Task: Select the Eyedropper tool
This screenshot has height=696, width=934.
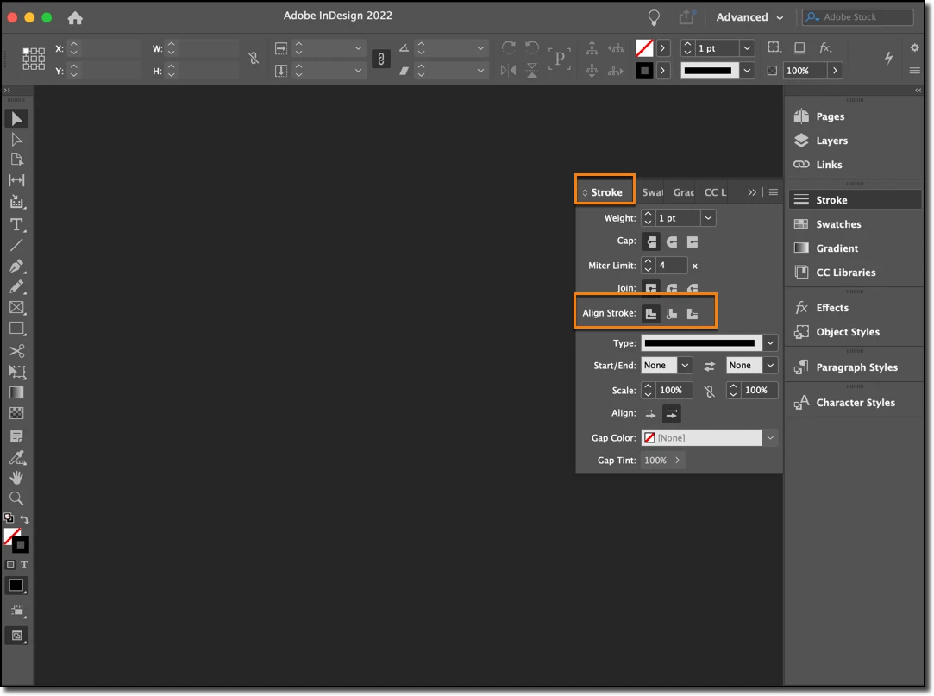Action: 16,458
